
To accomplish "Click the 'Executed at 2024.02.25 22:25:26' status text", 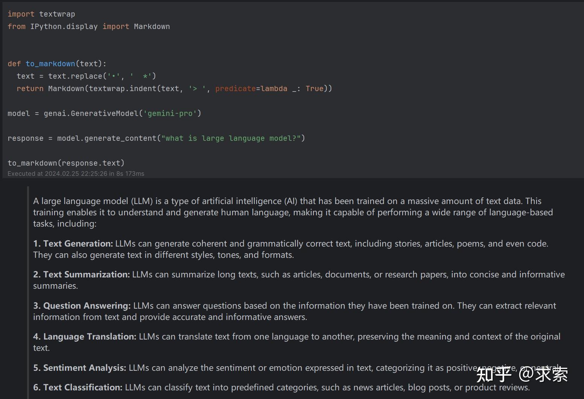I will click(x=76, y=174).
